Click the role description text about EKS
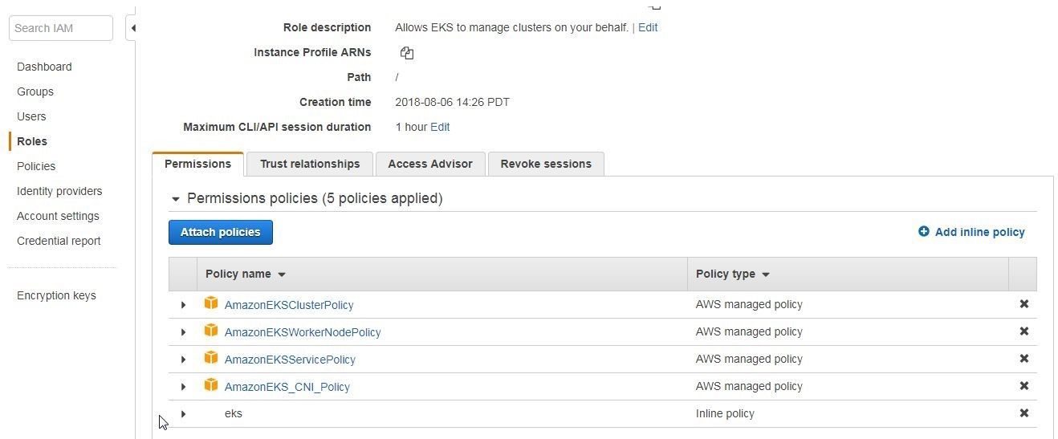 [x=511, y=27]
